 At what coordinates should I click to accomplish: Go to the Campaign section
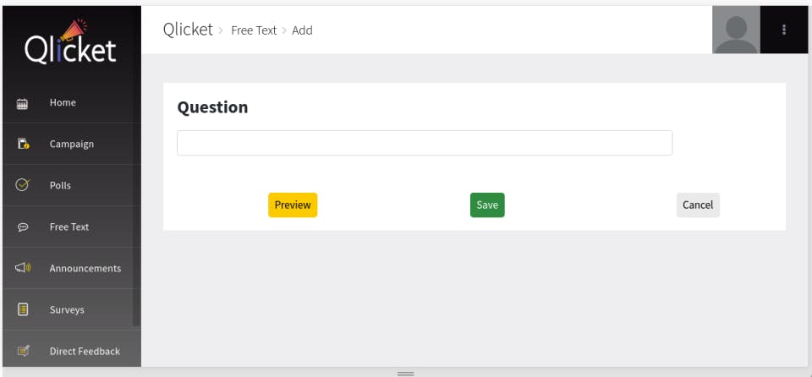pyautogui.click(x=72, y=145)
